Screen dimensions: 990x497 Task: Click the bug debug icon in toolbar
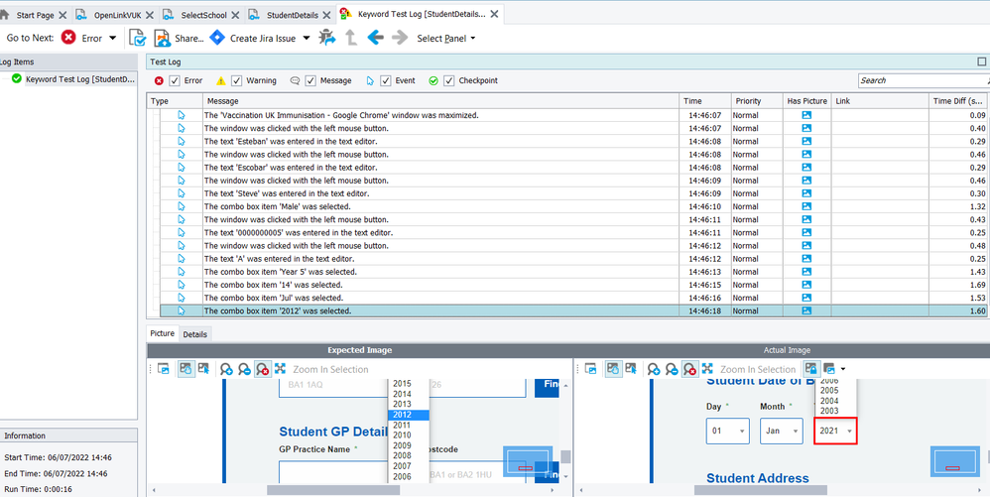(x=326, y=38)
